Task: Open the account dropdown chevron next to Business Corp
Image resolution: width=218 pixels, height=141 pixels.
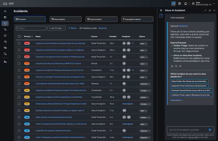Action: pos(214,4)
